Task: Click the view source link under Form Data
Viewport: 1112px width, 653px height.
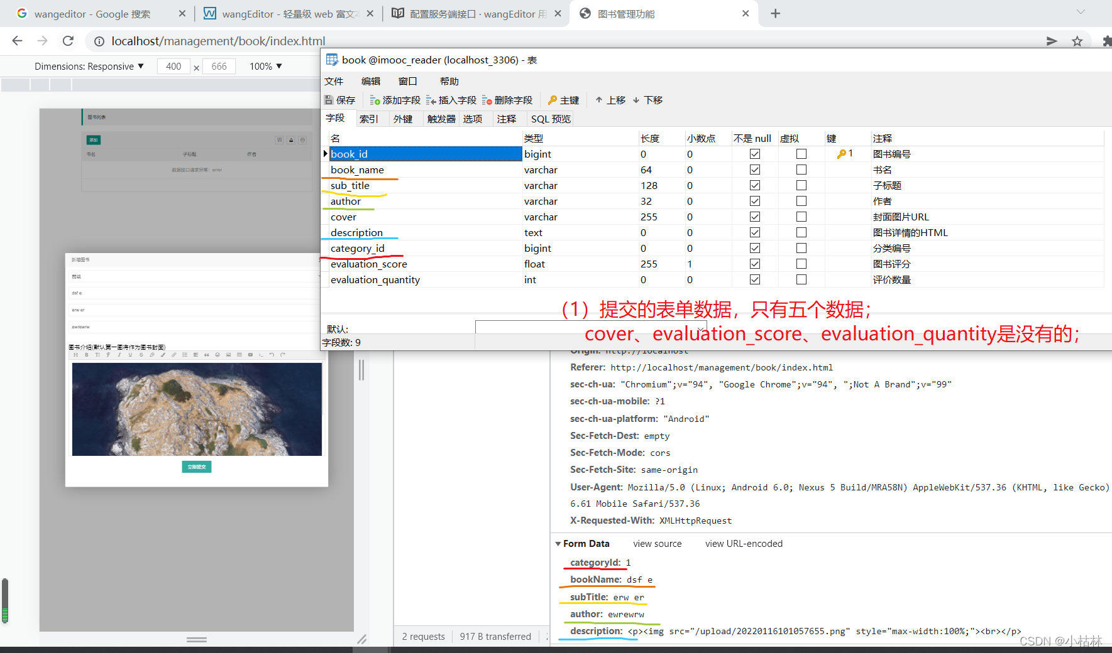Action: point(657,543)
